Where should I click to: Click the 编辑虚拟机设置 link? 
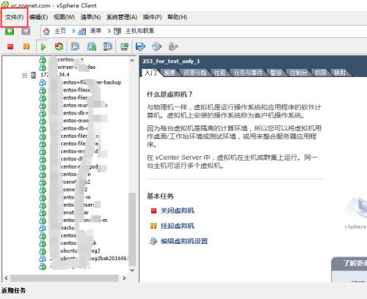(x=184, y=241)
